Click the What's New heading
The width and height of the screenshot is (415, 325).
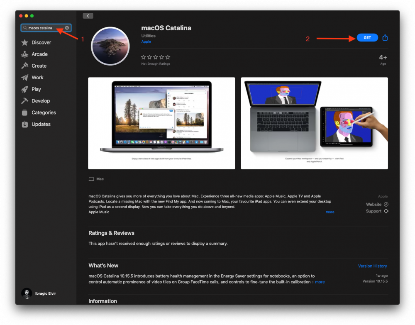tap(103, 266)
